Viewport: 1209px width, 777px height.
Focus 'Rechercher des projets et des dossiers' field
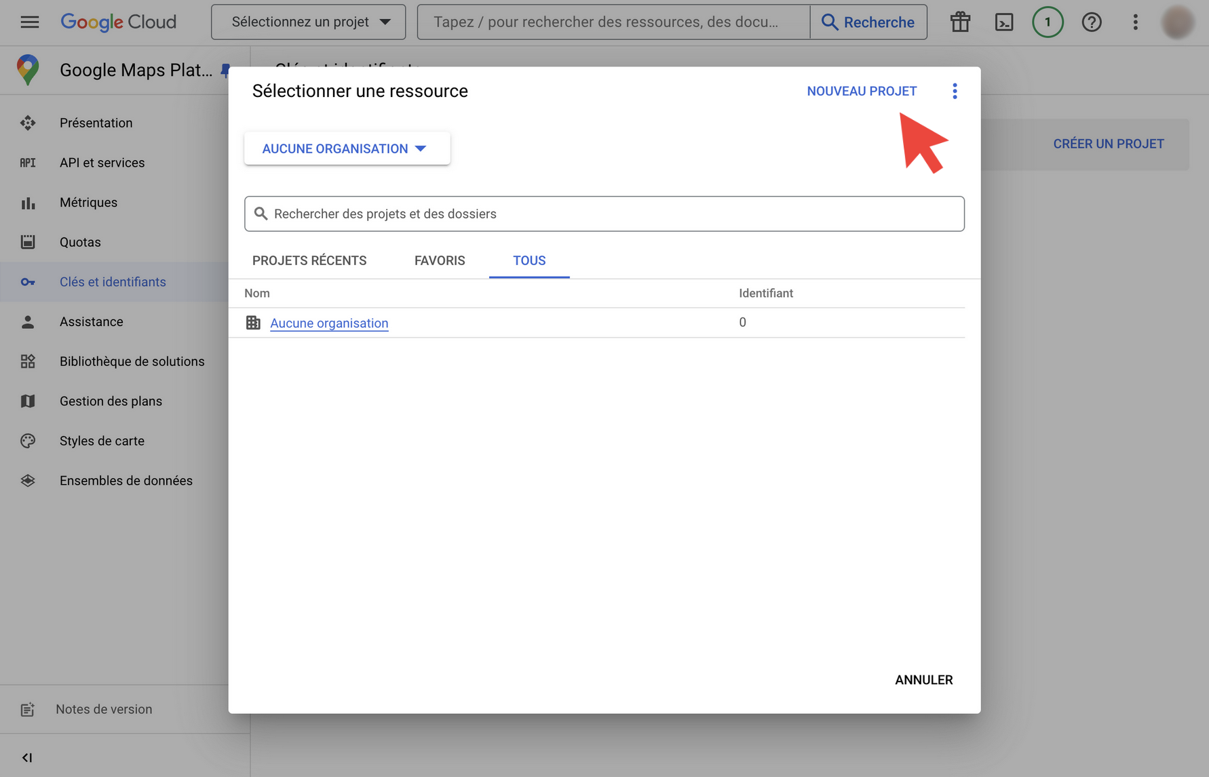(x=604, y=214)
